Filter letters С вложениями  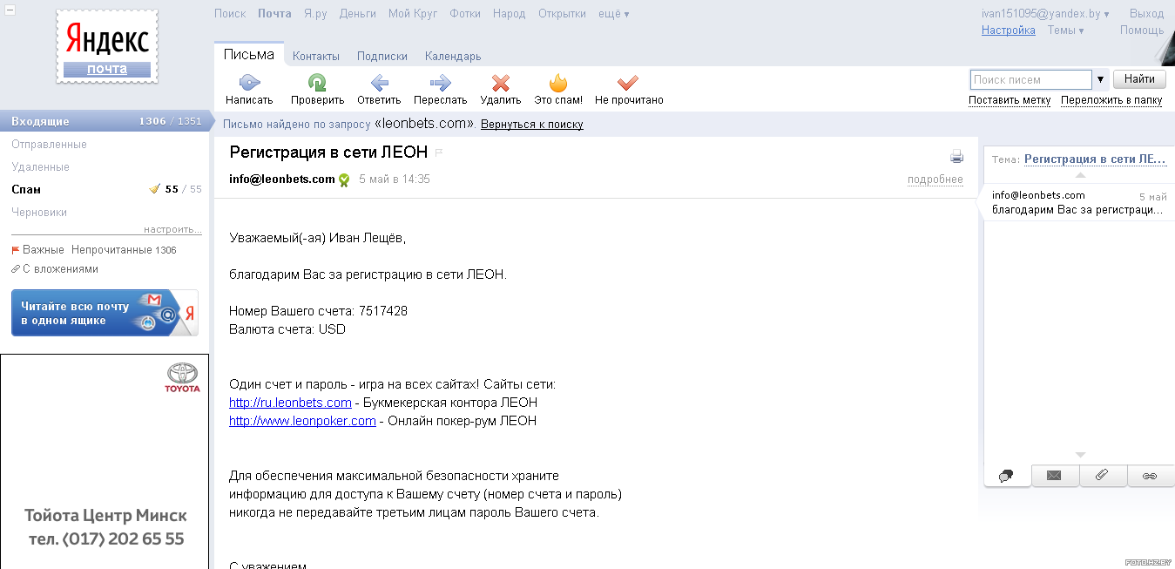click(55, 269)
